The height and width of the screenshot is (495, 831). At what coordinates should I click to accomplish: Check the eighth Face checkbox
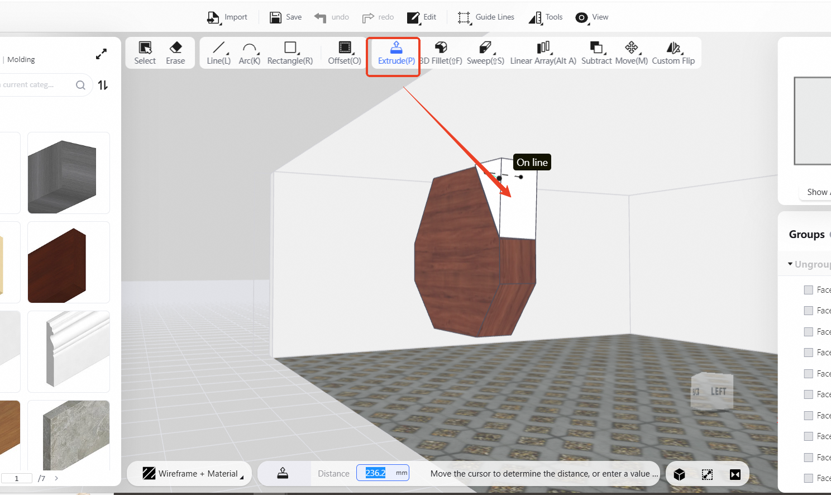click(x=808, y=436)
